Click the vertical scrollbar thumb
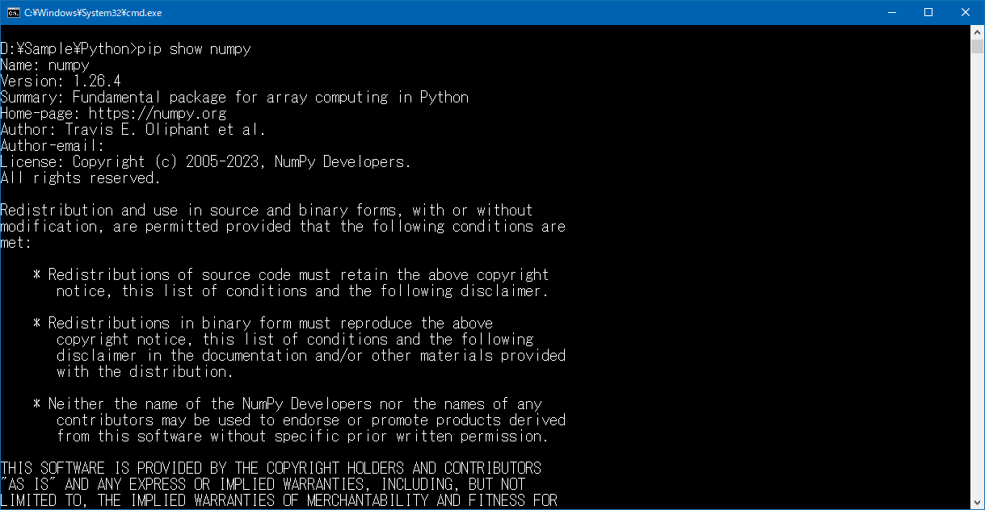 click(977, 45)
